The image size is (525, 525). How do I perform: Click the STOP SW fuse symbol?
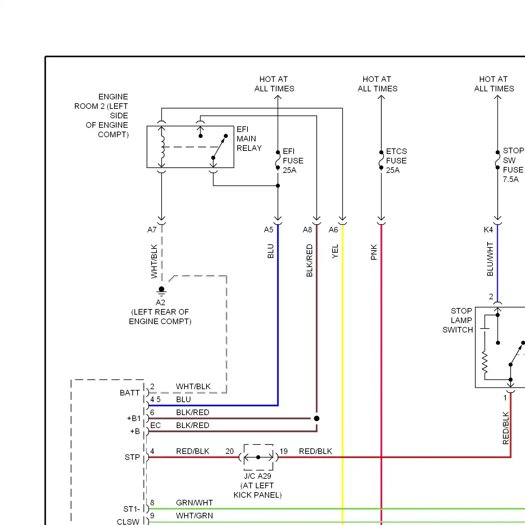[x=497, y=160]
